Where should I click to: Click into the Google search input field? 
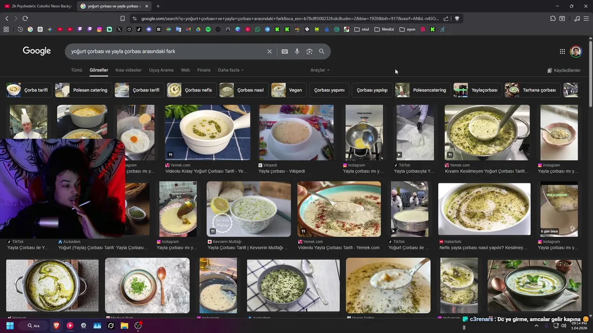tap(167, 51)
